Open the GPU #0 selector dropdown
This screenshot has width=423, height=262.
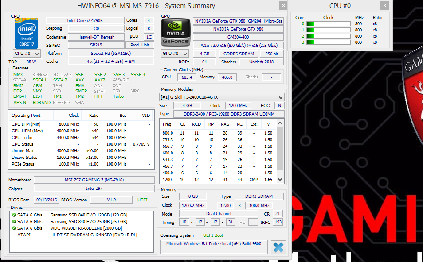[175, 54]
